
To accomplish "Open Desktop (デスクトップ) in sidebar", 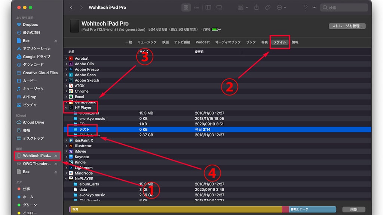I will click(33, 138).
